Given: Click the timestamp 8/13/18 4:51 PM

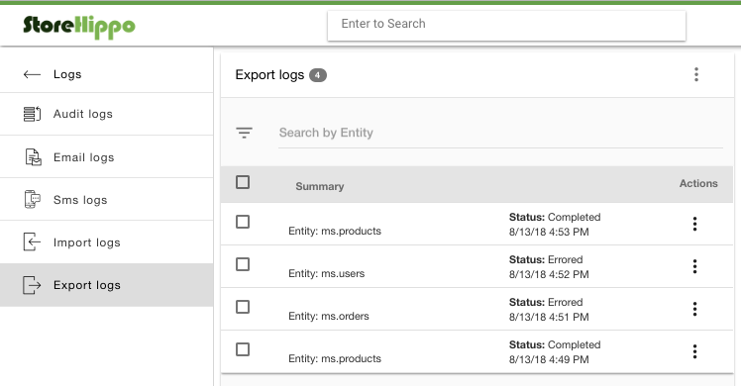Looking at the screenshot, I should click(x=549, y=317).
